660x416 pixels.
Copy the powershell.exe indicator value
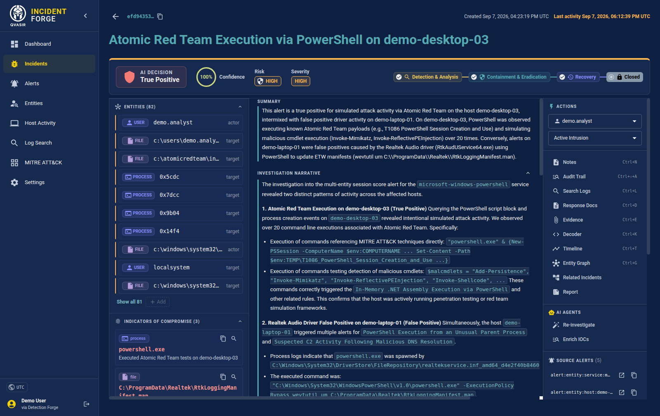(223, 339)
